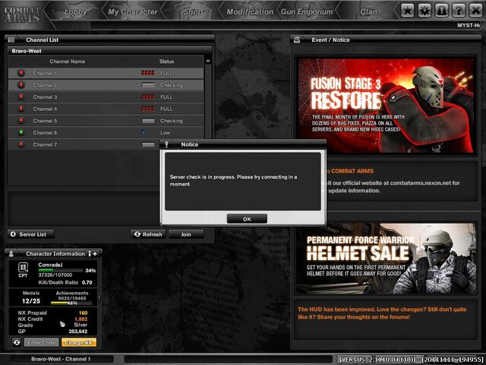Select the Channel 1 red status light
The image size is (486, 365).
coord(21,73)
